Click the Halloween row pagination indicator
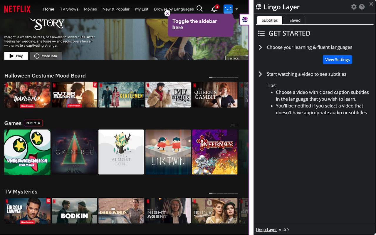 [x=224, y=77]
